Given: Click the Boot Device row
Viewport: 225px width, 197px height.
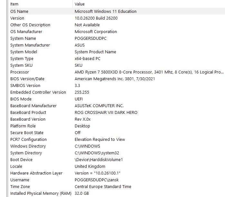Looking at the screenshot, I should pyautogui.click(x=21, y=159).
